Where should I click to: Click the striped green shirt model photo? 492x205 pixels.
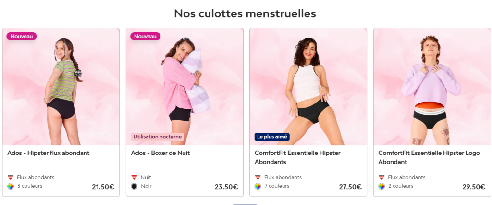coord(61,87)
